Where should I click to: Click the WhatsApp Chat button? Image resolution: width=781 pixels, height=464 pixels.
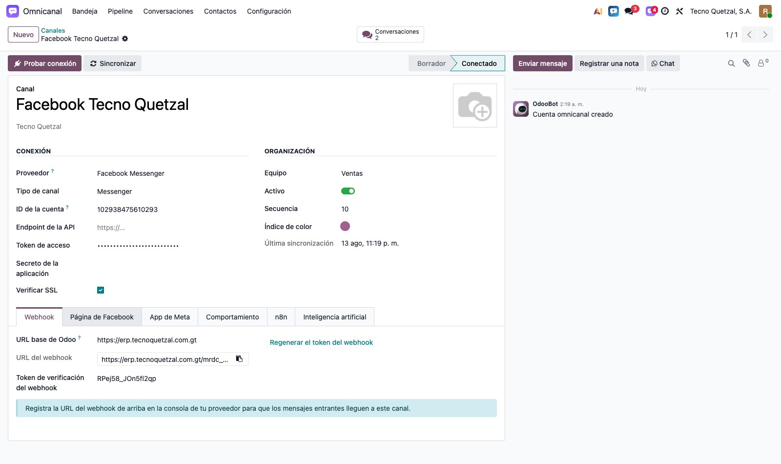coord(663,63)
